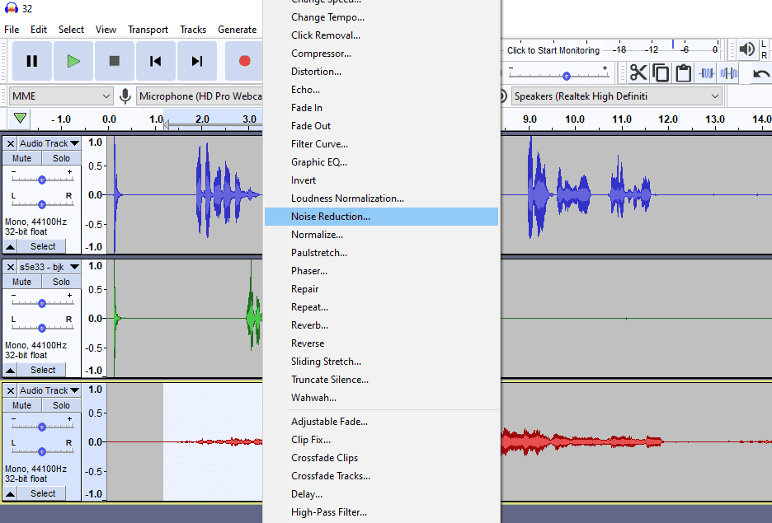Click to Start Monitoring the recording meter
The width and height of the screenshot is (772, 523).
pyautogui.click(x=553, y=50)
